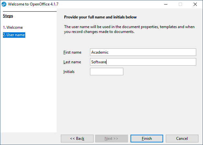Go back with the << Back button
203x145 pixels.
pyautogui.click(x=77, y=139)
